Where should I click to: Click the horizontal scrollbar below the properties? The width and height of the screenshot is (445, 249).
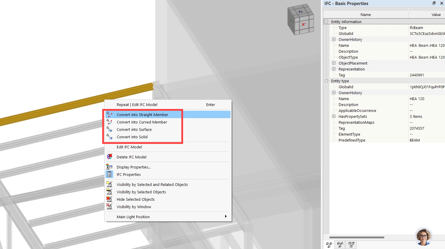tap(357, 237)
